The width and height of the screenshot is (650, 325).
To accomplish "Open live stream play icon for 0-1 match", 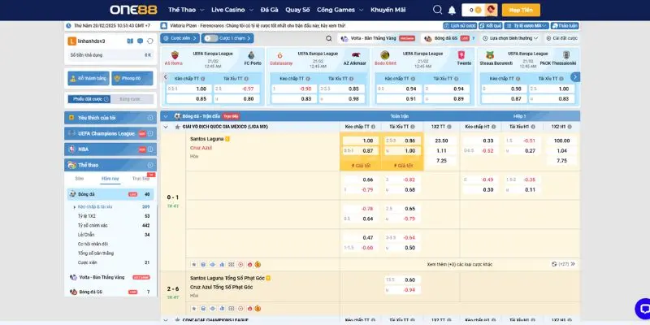I will 240,264.
